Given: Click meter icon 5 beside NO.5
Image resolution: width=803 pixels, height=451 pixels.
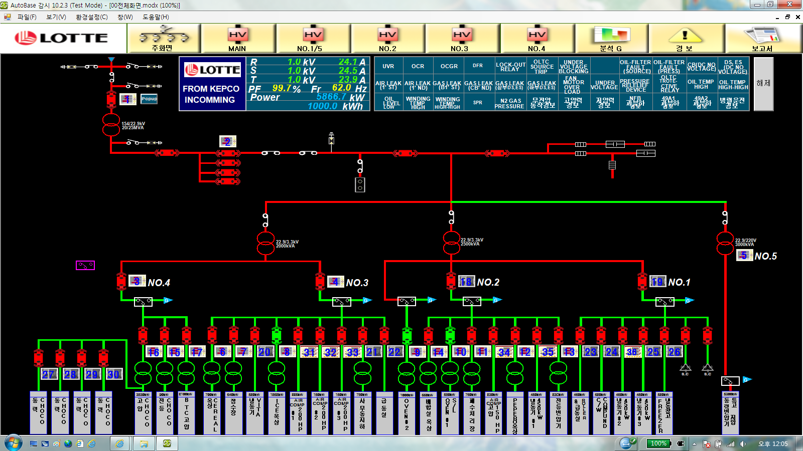Looking at the screenshot, I should [x=744, y=255].
